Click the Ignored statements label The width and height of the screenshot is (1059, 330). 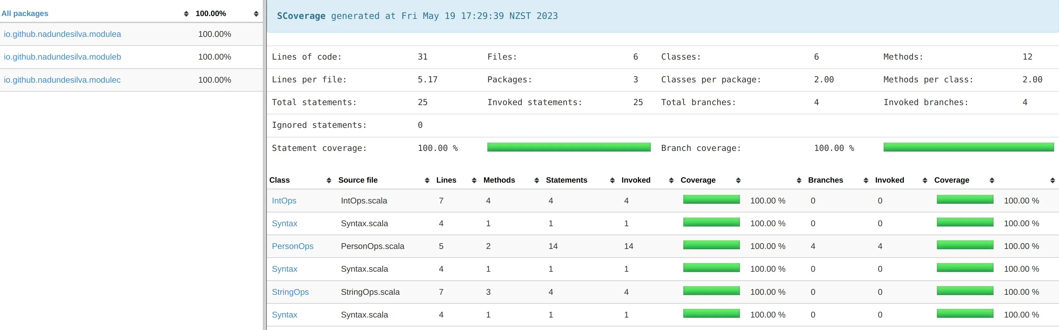(x=319, y=125)
